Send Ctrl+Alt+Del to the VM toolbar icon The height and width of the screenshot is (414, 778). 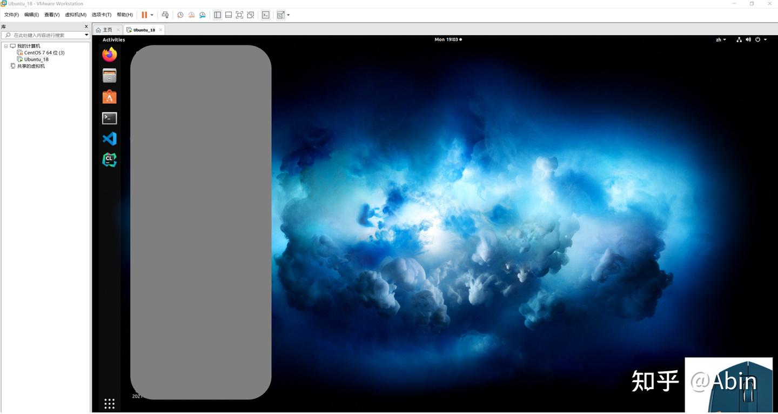click(x=165, y=15)
